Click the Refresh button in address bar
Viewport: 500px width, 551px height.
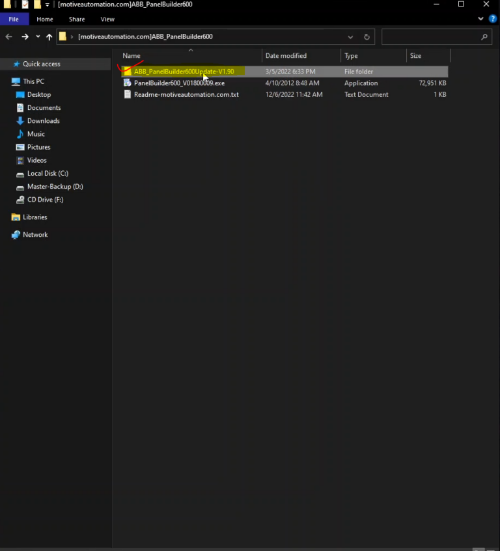click(367, 37)
